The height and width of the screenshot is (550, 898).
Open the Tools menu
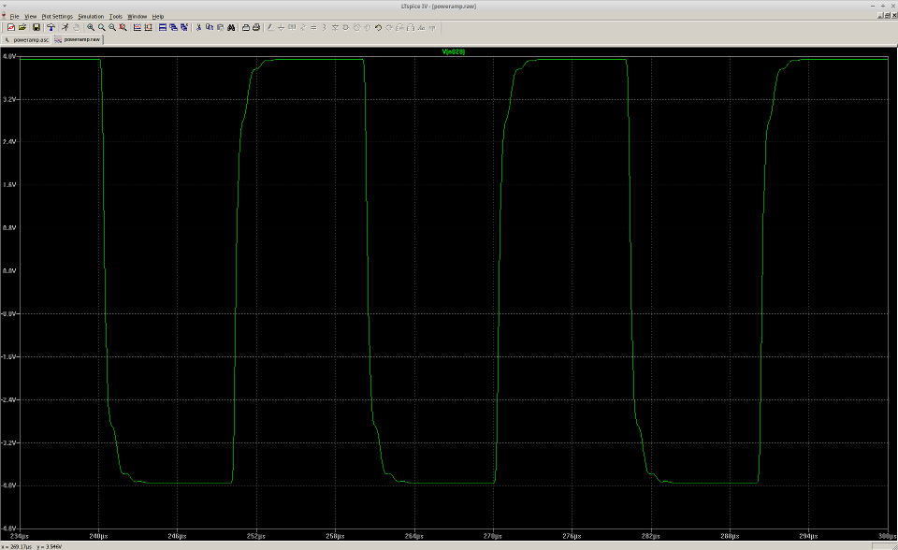116,17
